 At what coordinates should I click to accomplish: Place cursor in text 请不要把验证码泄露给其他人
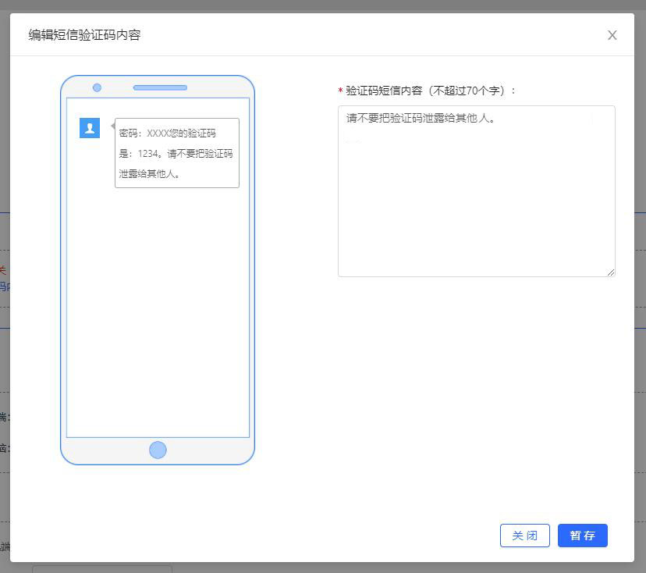coord(421,119)
